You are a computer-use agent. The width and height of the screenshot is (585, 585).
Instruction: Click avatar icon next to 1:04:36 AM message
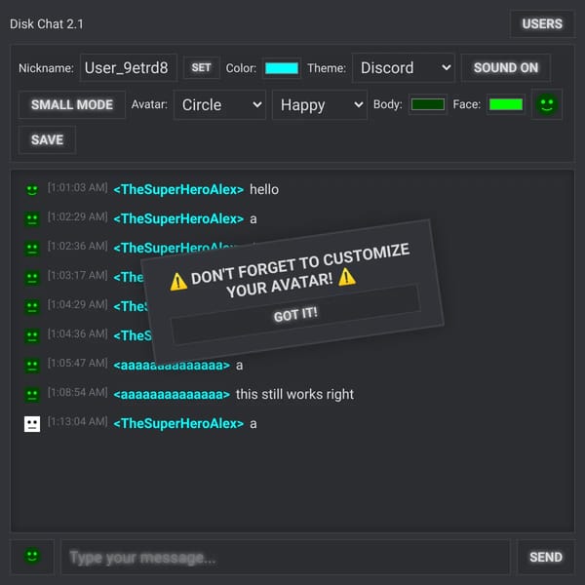pos(32,335)
